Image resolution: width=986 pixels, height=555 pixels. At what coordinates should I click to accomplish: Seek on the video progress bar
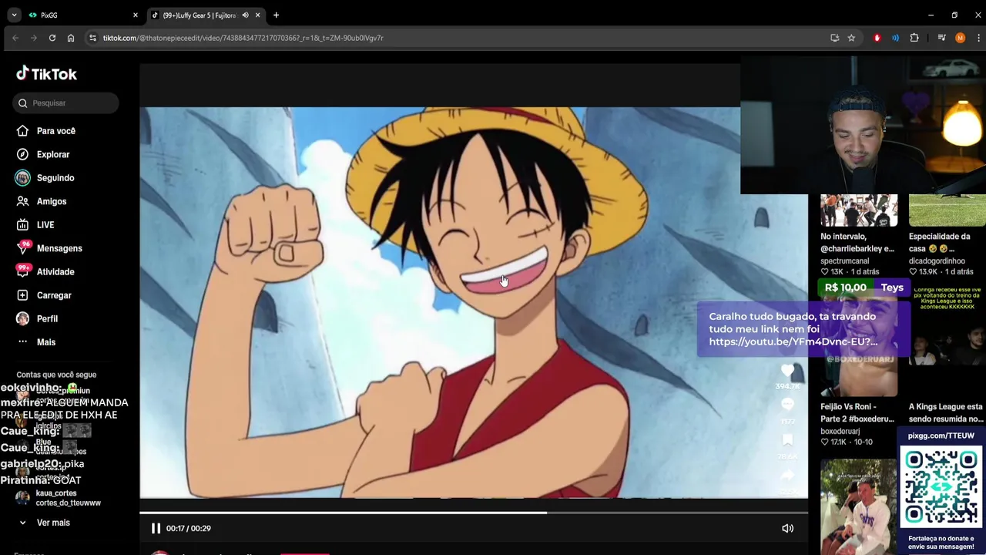474,512
